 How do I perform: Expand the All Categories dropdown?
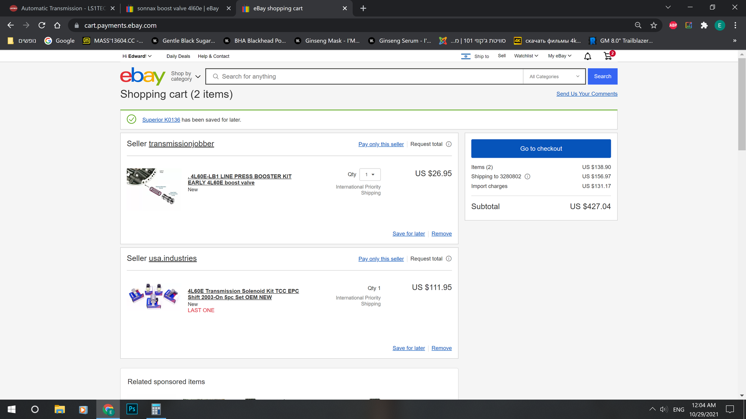tap(554, 76)
